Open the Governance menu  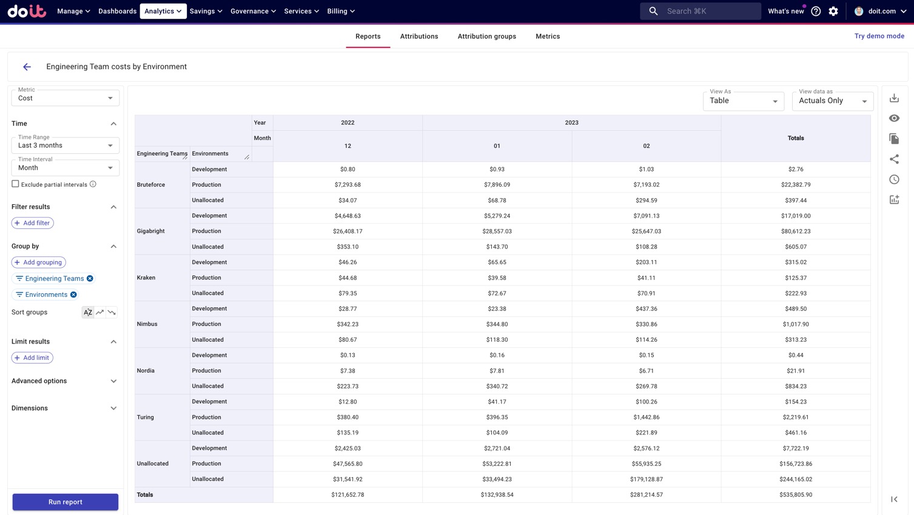click(253, 11)
